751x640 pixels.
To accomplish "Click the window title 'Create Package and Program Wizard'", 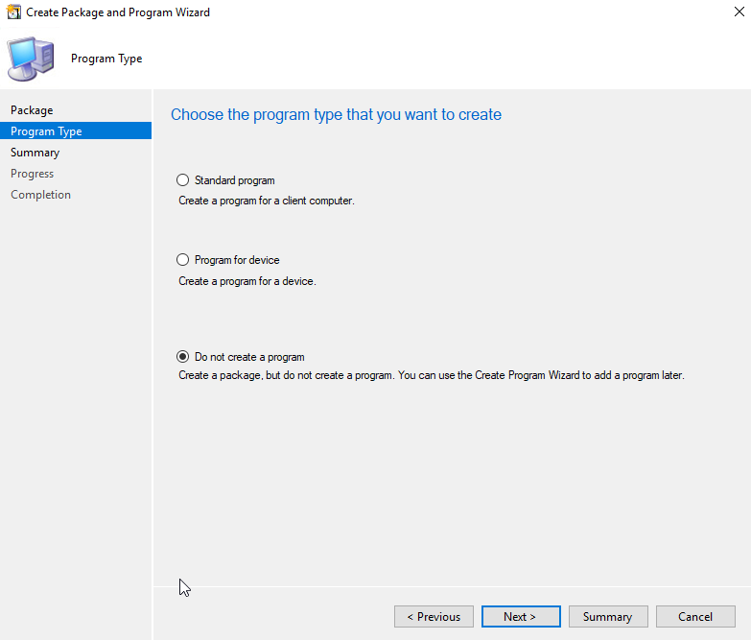I will (118, 12).
